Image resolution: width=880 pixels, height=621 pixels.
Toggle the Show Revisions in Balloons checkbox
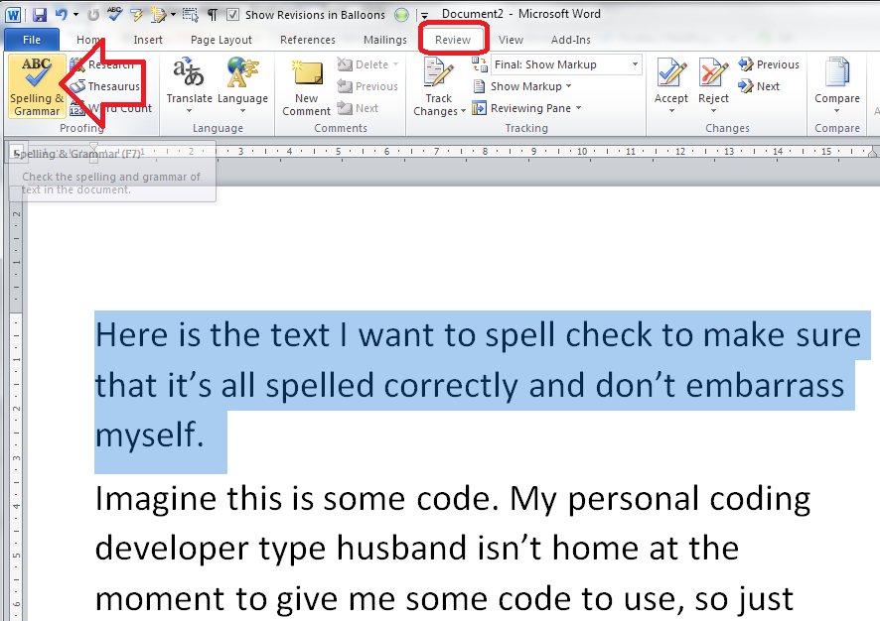(x=232, y=15)
